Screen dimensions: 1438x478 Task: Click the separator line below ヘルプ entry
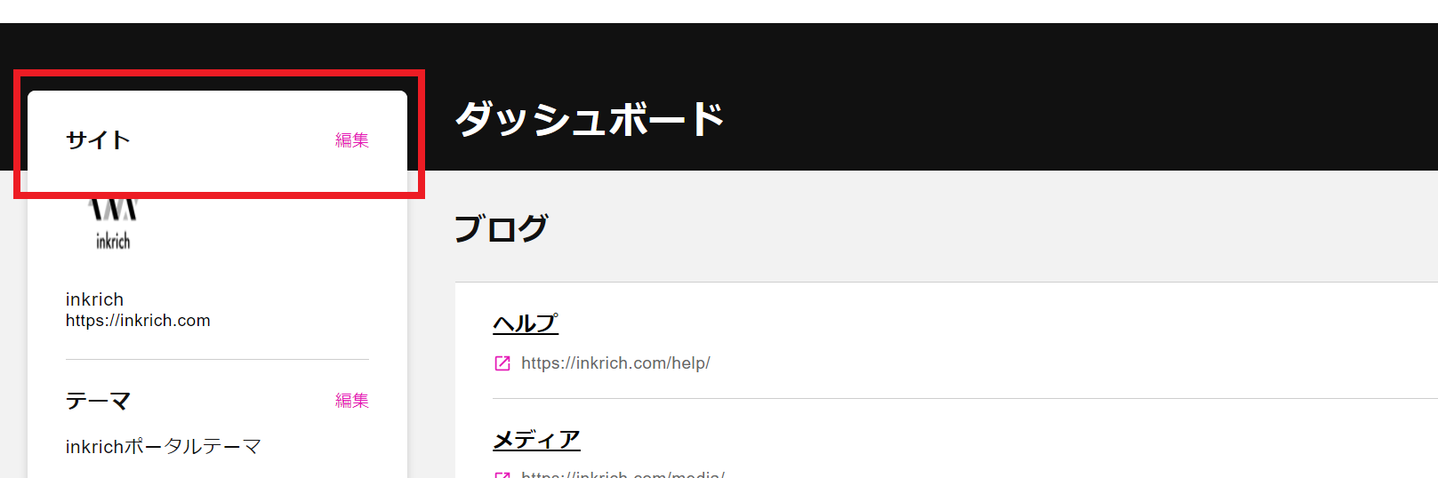click(x=965, y=399)
